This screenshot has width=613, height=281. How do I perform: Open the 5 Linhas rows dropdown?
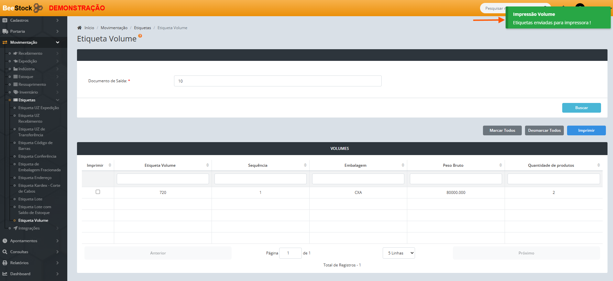tap(399, 253)
